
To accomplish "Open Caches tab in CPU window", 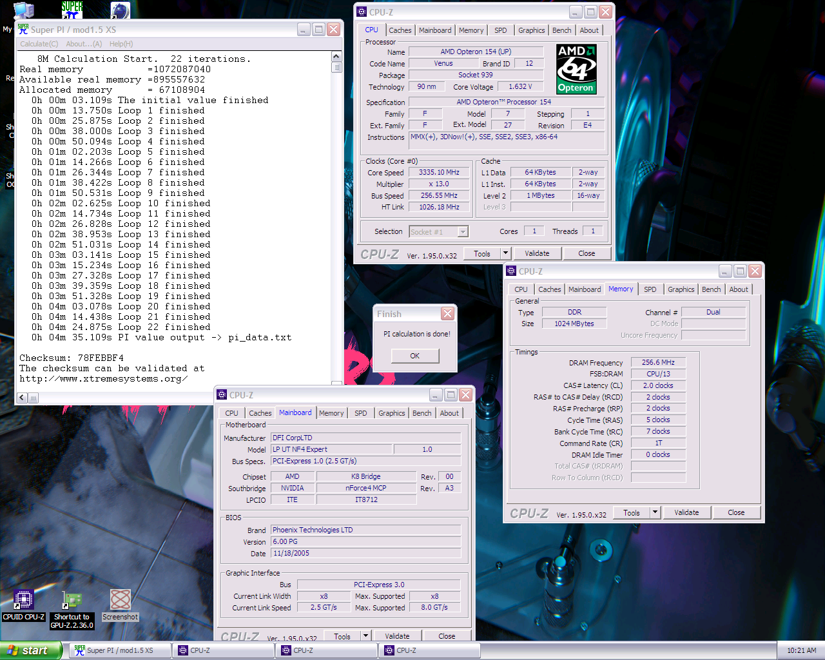I will click(x=400, y=30).
